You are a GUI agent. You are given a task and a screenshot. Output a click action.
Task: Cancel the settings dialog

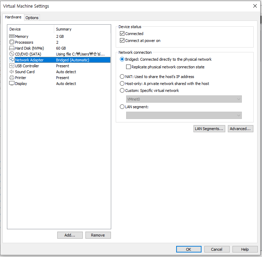coord(217,249)
